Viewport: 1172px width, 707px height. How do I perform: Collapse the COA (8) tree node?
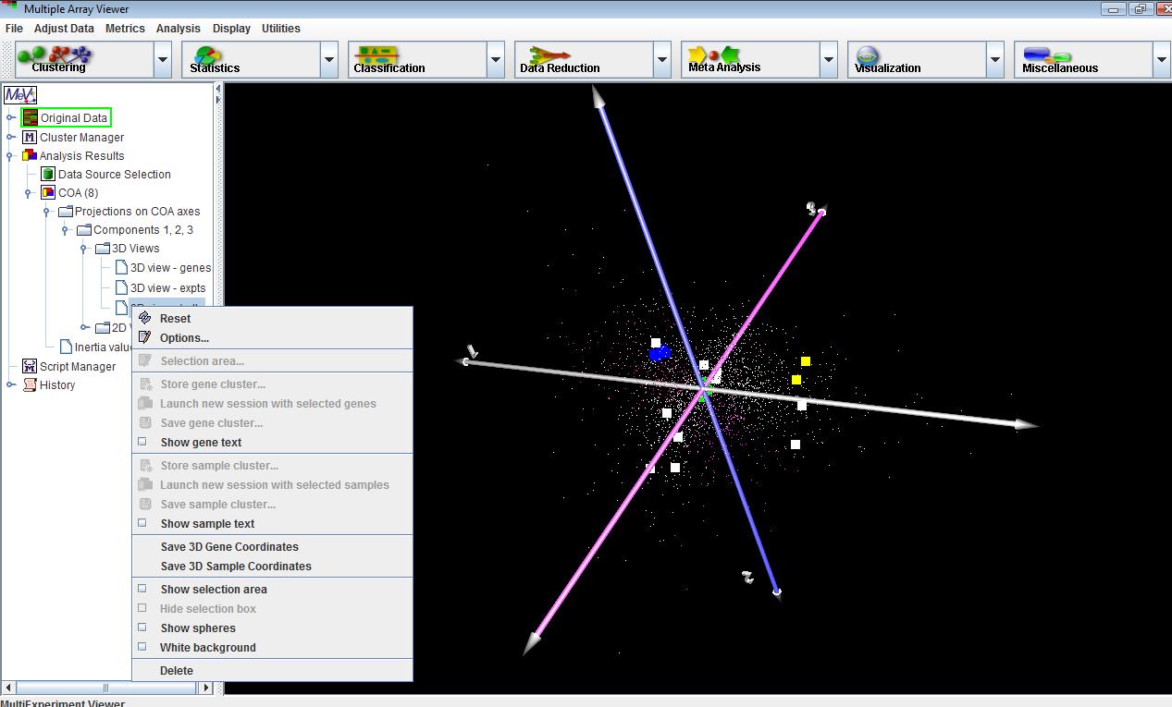[29, 193]
